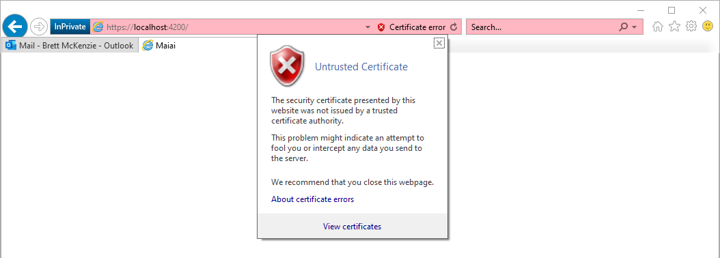Click the Untrusted Certificate heading
This screenshot has height=258, width=720.
(x=361, y=67)
